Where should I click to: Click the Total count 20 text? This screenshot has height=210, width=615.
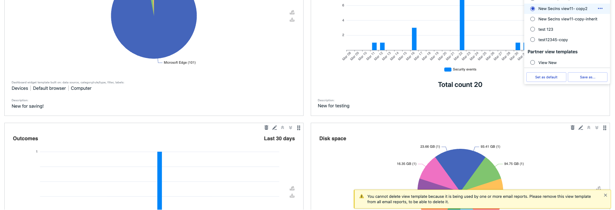click(460, 85)
